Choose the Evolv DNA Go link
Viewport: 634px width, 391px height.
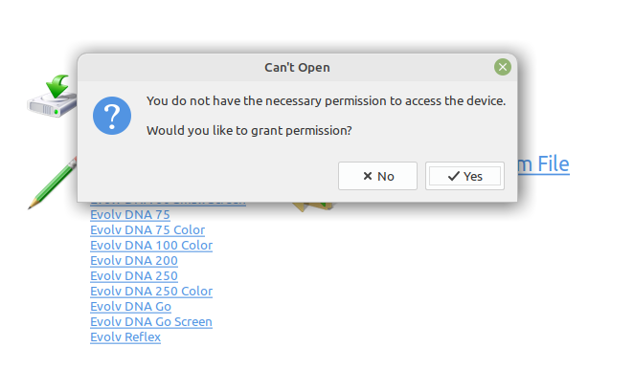131,307
